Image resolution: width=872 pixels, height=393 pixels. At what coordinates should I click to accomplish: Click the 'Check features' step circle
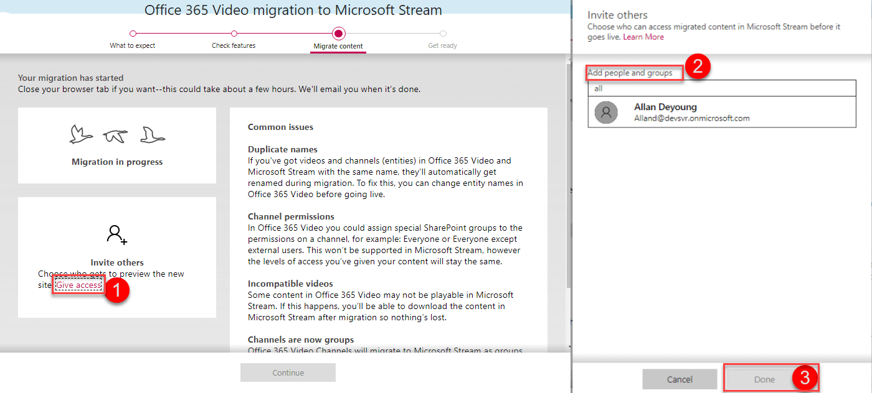point(234,34)
